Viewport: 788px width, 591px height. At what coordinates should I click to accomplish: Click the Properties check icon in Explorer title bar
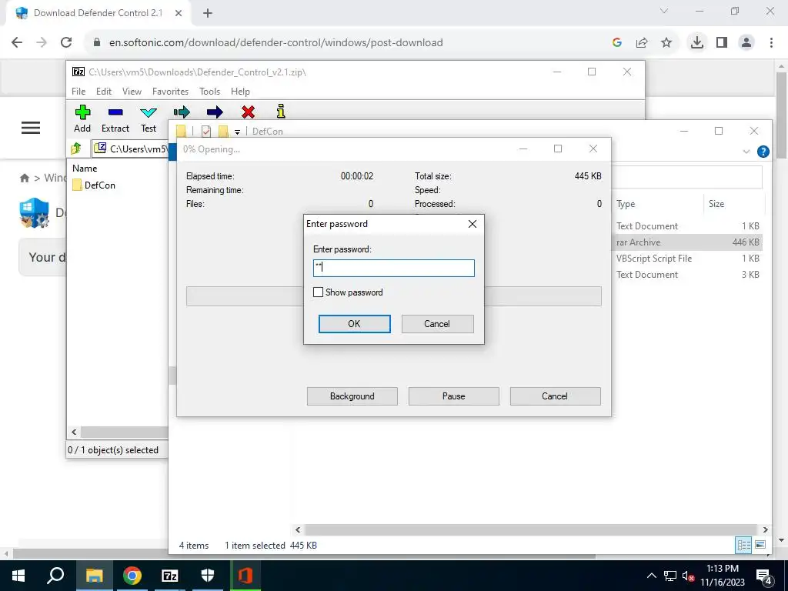coord(206,131)
